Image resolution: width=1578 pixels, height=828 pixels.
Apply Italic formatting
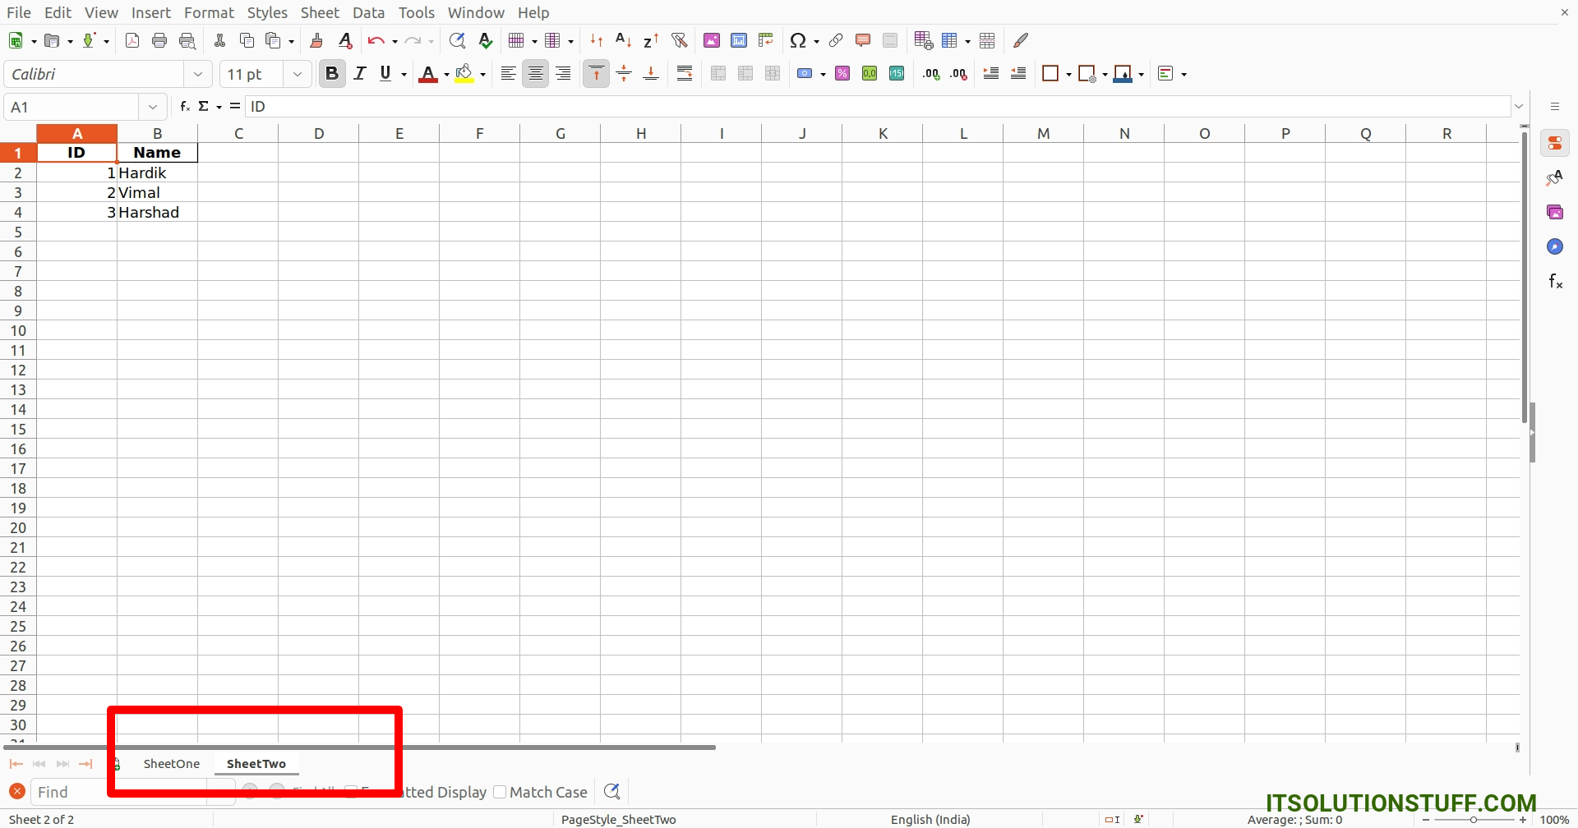coord(360,73)
